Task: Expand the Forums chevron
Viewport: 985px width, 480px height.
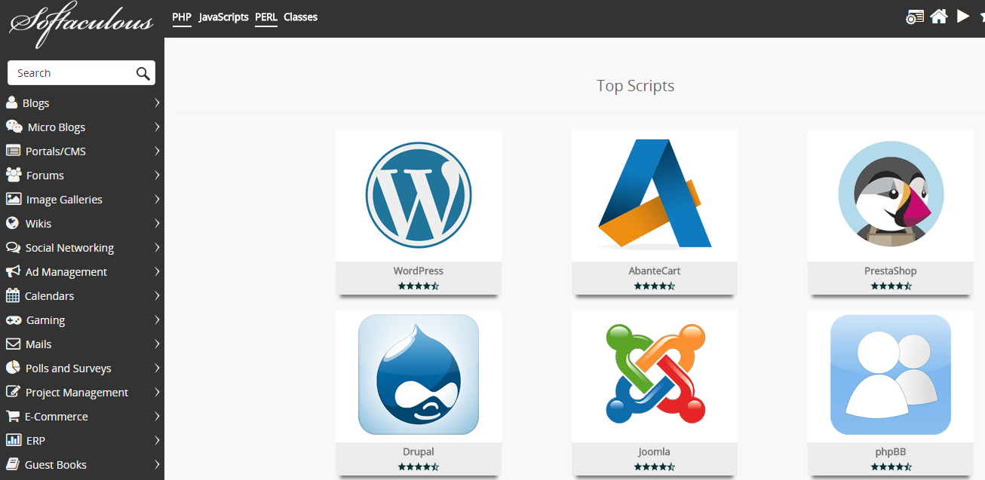Action: [157, 175]
